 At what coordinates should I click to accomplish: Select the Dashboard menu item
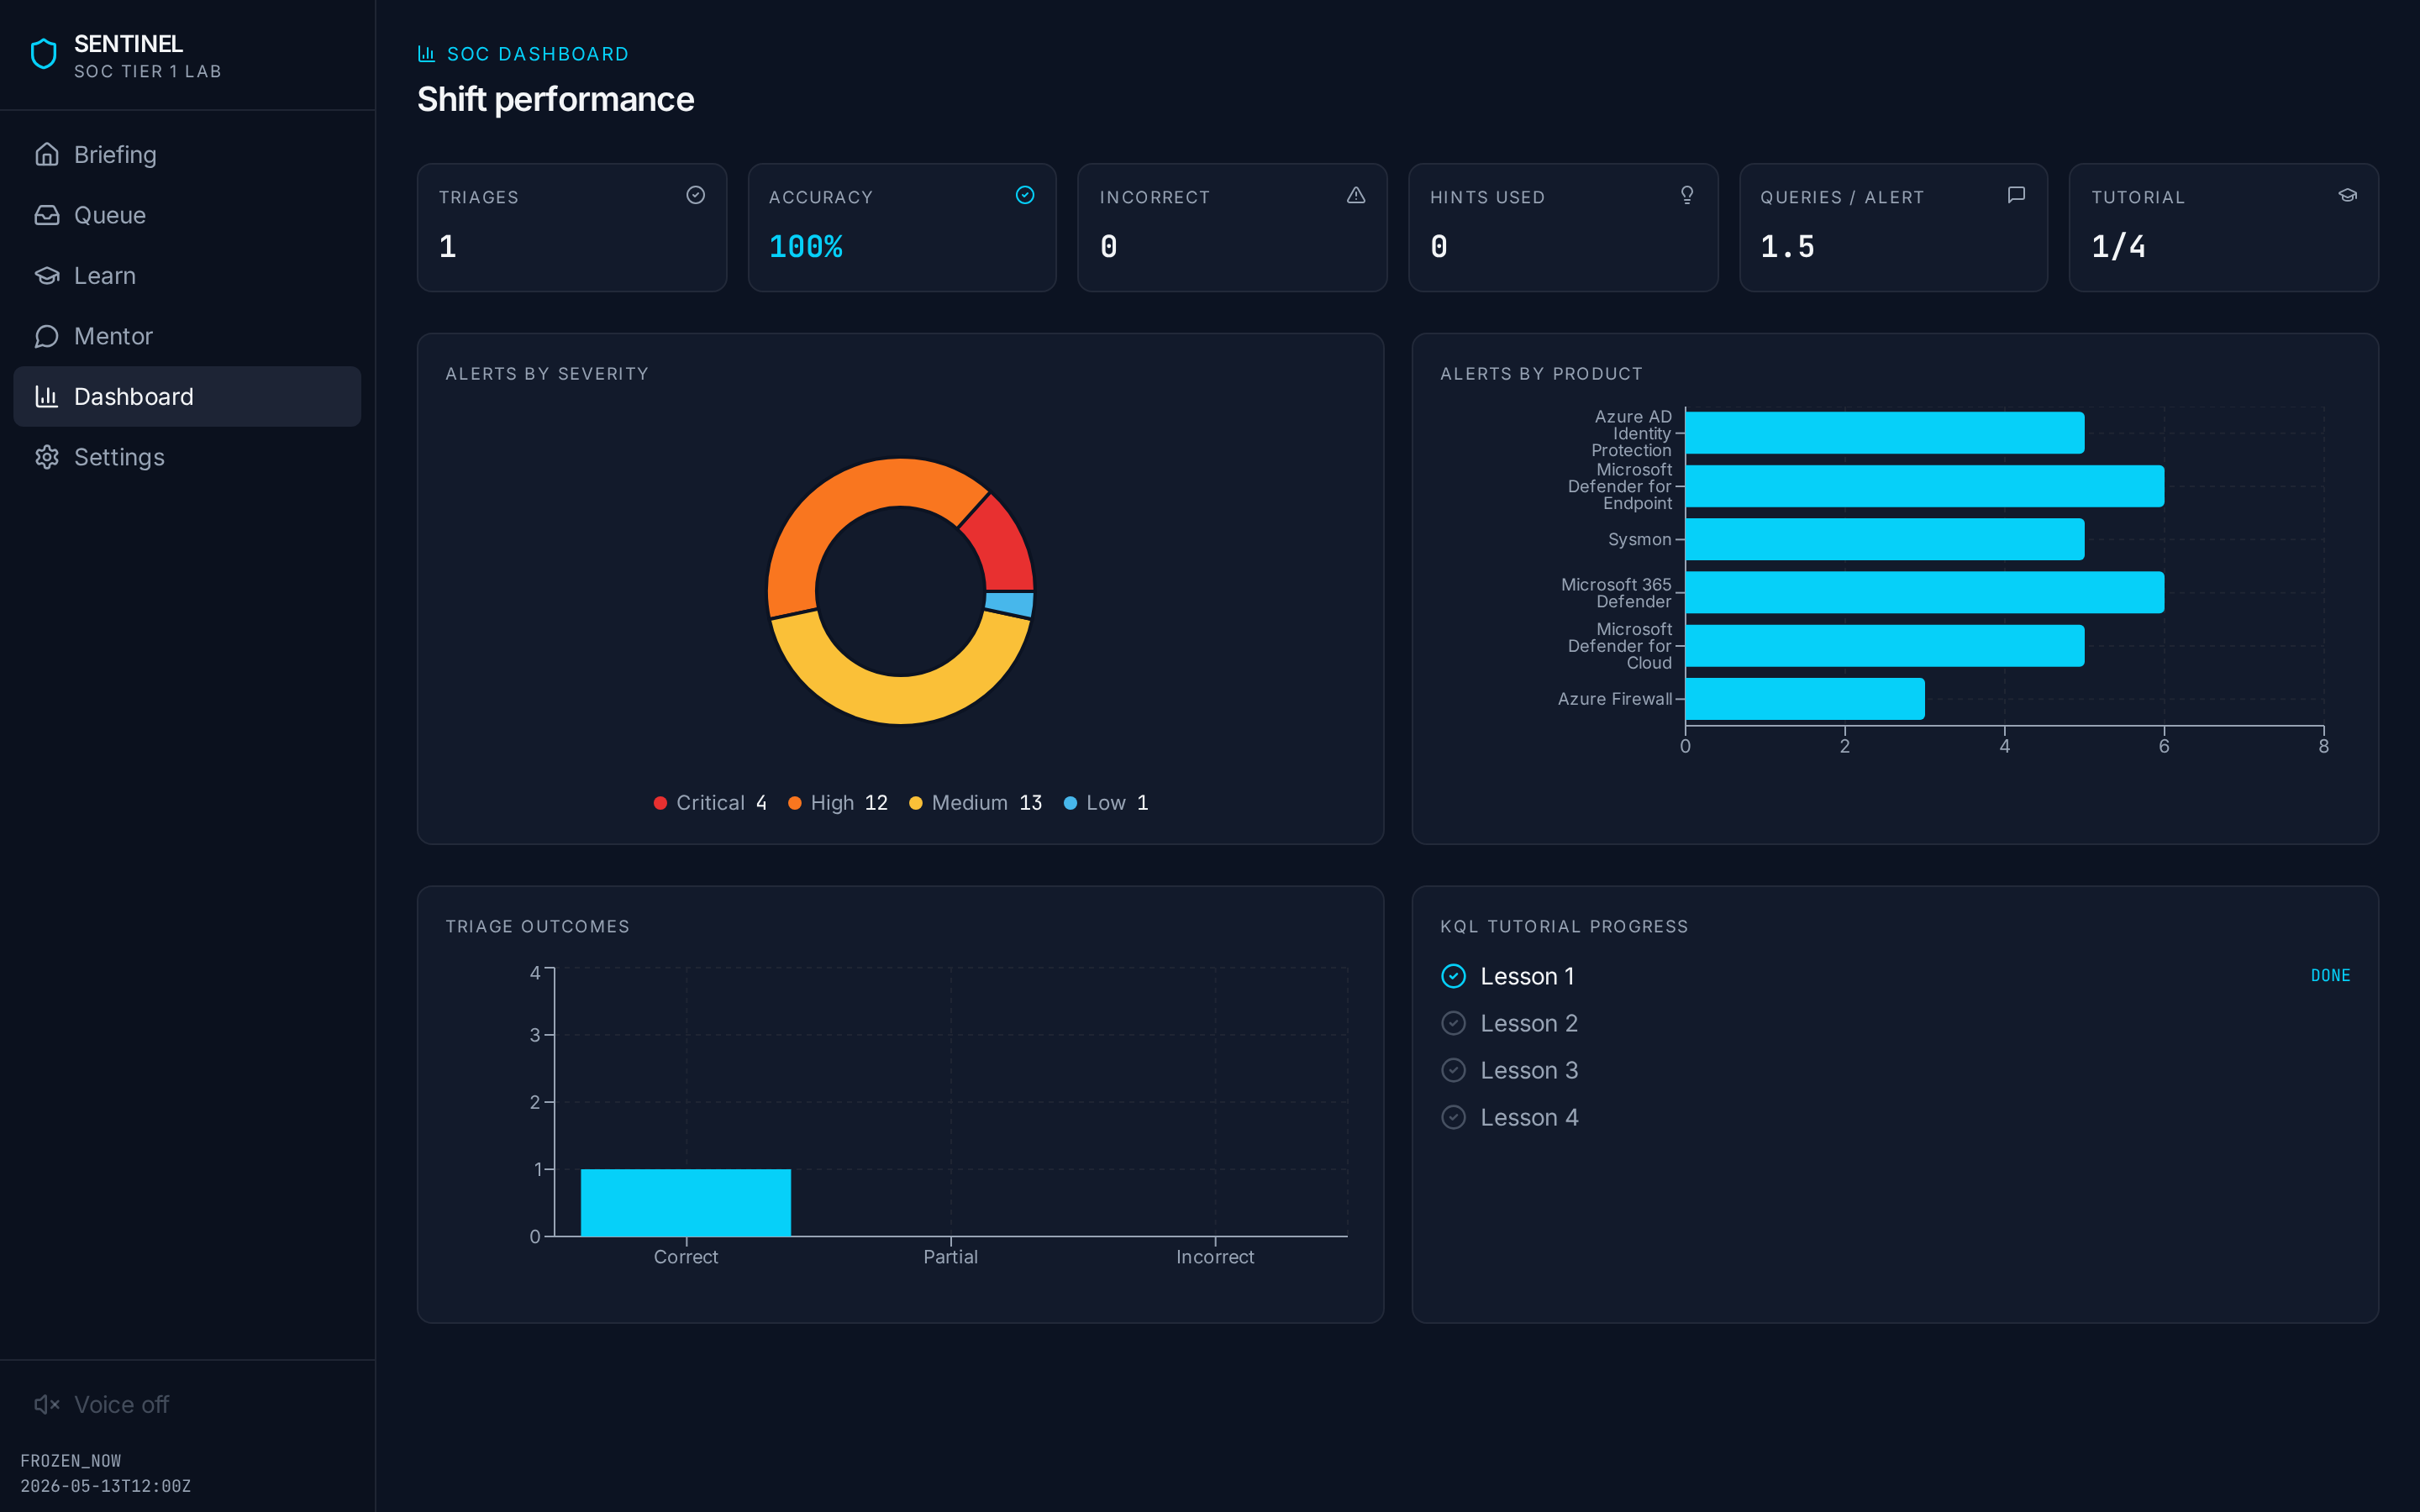point(187,396)
